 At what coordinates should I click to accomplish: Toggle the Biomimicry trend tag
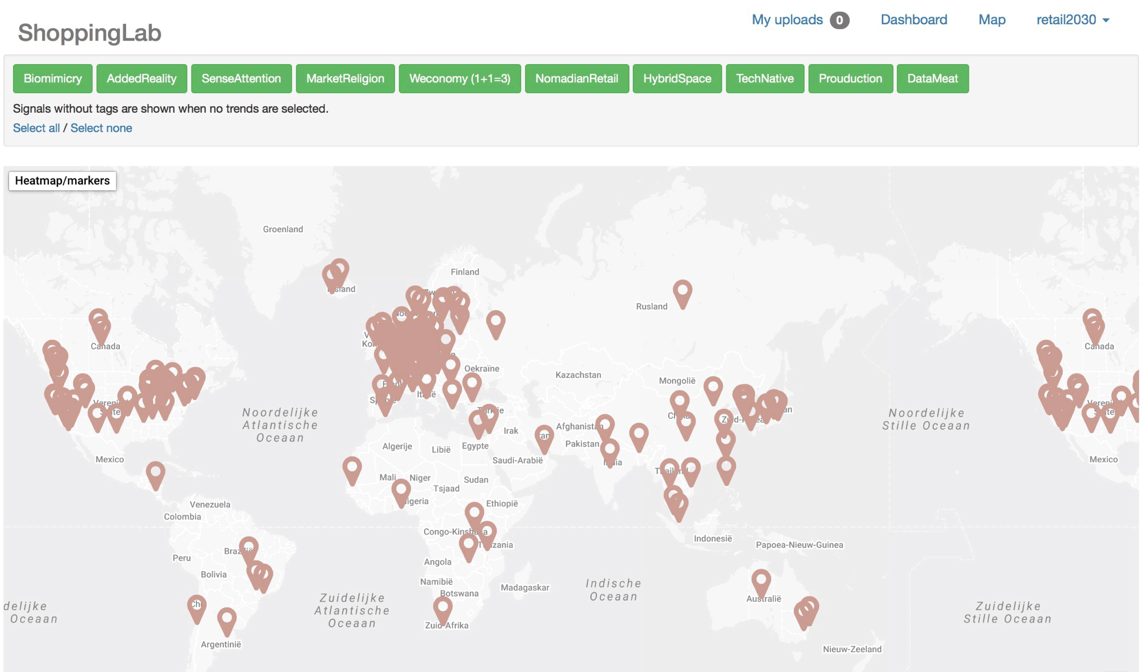click(53, 79)
